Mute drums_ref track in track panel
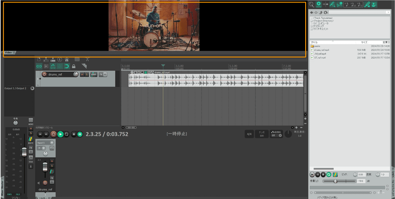The width and height of the screenshot is (395, 199). point(82,74)
